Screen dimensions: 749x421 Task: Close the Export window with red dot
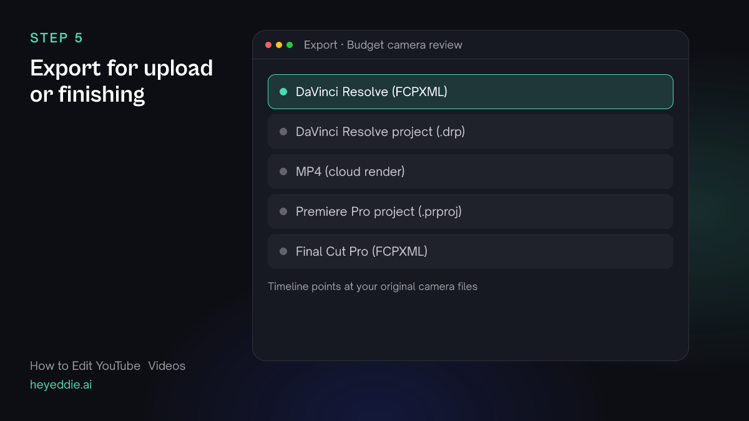(x=268, y=45)
